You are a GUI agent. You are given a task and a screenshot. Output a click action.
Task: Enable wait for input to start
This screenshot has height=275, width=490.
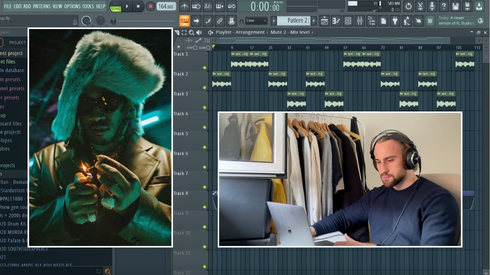click(196, 6)
